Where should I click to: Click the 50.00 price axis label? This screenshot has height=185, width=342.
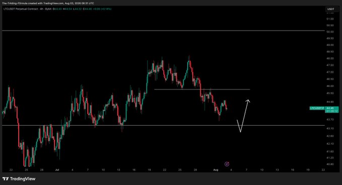pyautogui.click(x=330, y=32)
